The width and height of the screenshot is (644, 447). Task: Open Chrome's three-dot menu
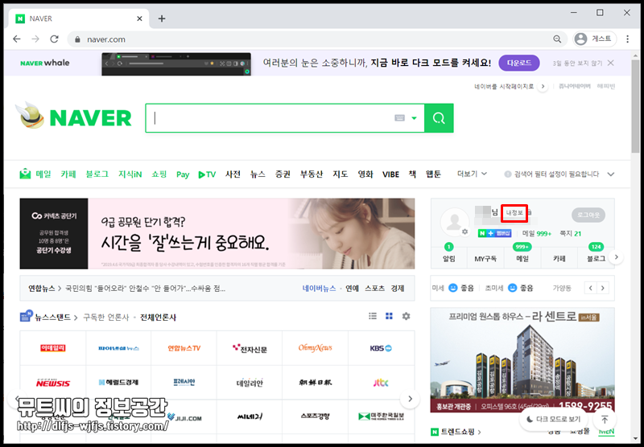pos(627,39)
